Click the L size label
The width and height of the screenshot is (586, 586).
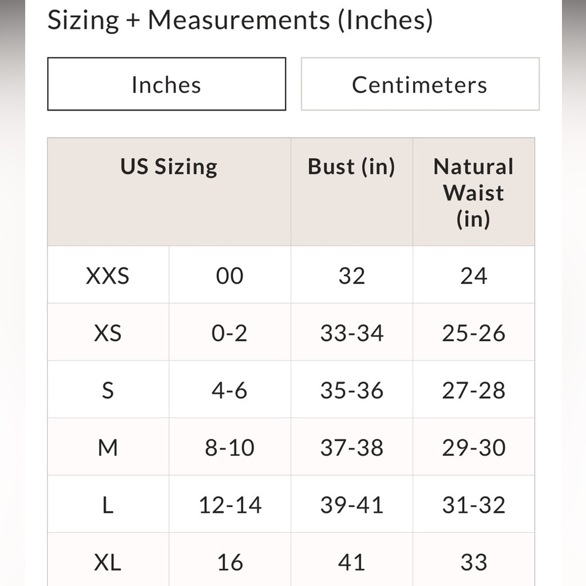point(108,505)
